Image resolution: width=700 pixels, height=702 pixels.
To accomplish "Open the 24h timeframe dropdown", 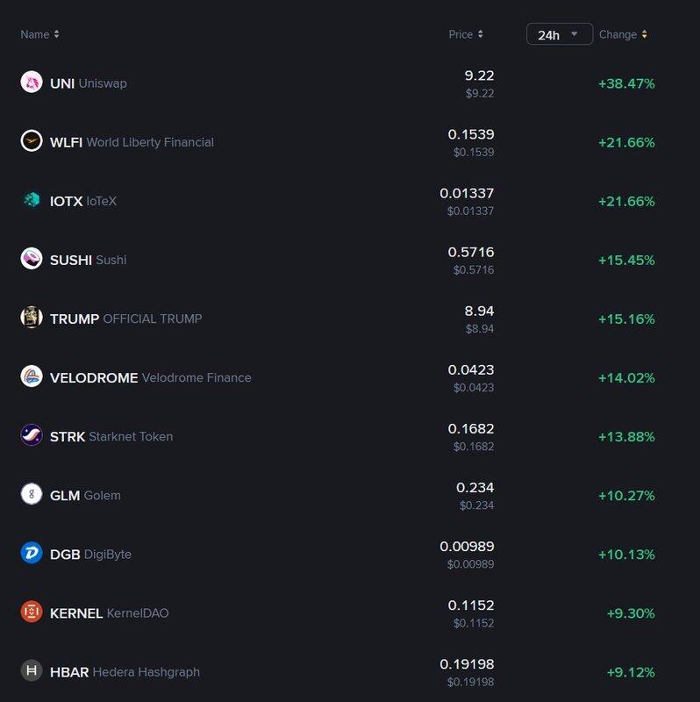I will pyautogui.click(x=559, y=34).
